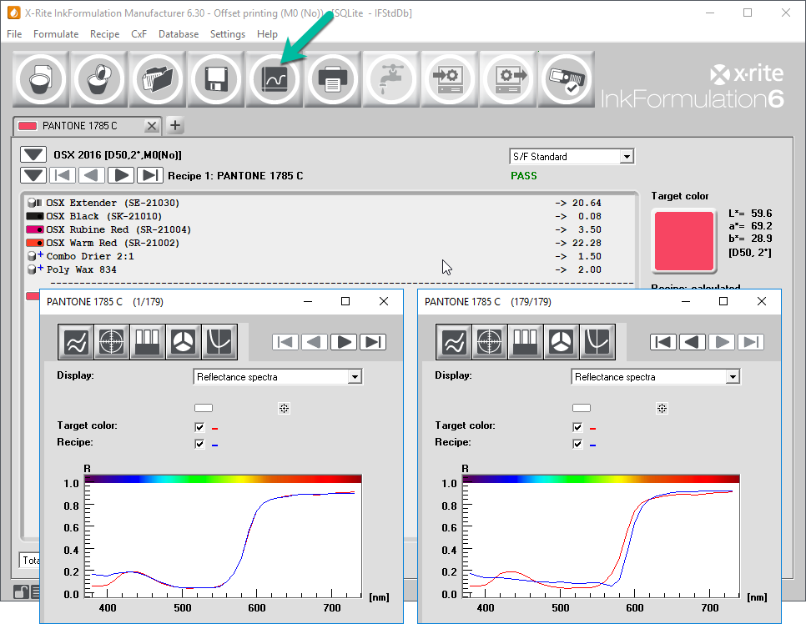The image size is (806, 624).
Task: Click export settings gear toolbar icon
Action: (x=508, y=80)
